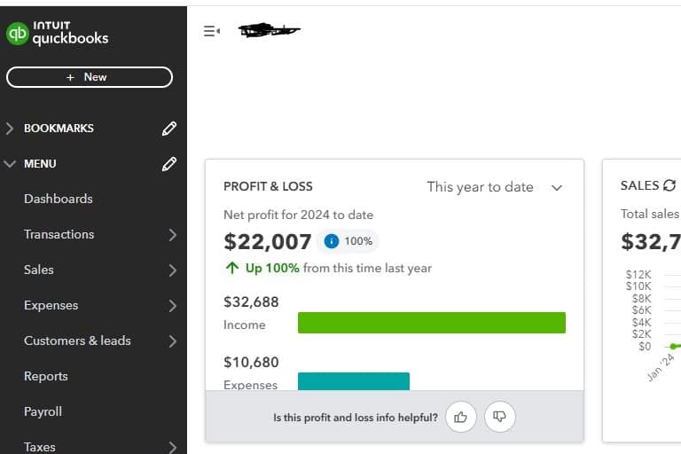This screenshot has width=681, height=454.
Task: Open Reports in the sidebar menu
Action: (x=46, y=376)
